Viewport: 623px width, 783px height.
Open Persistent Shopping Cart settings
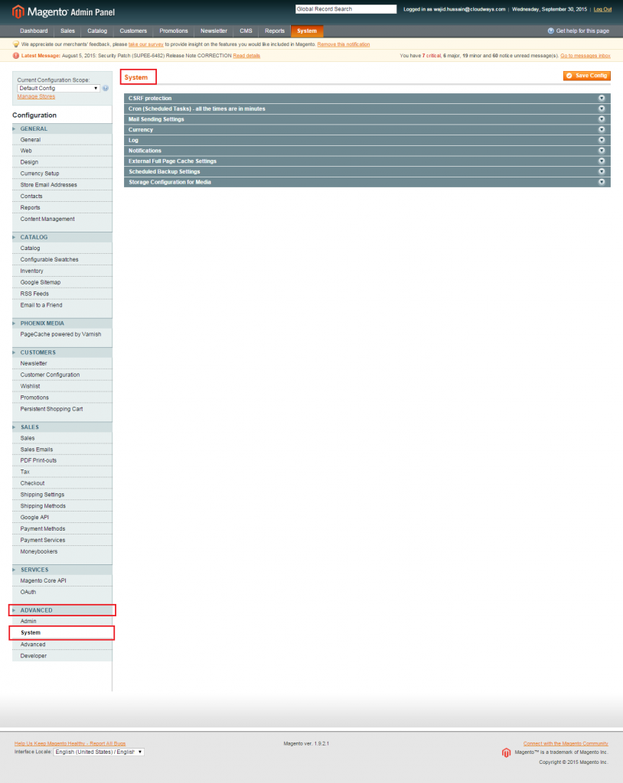62,410
